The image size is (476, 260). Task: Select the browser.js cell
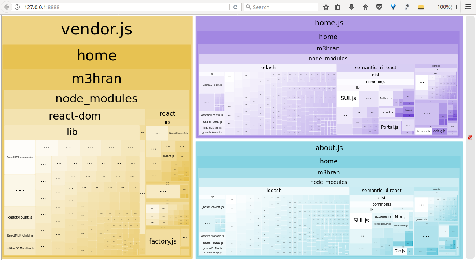click(423, 131)
